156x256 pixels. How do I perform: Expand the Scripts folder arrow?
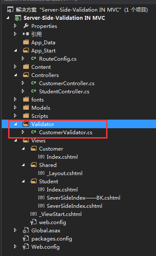15,116
